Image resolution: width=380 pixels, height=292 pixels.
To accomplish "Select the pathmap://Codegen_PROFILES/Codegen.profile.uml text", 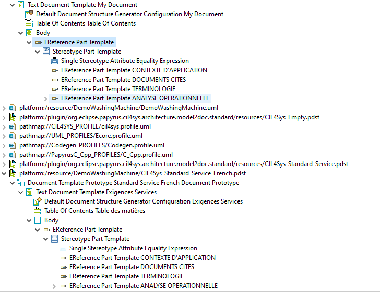I will click(x=92, y=145).
